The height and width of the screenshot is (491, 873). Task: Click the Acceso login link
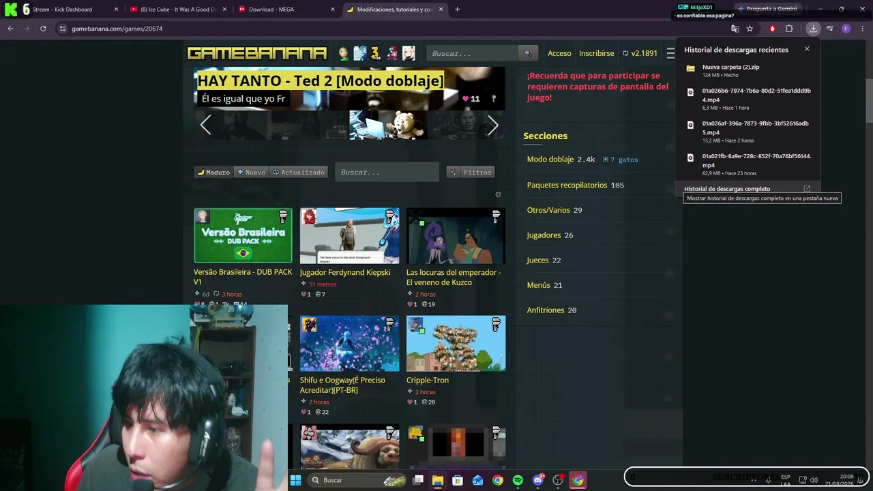pyautogui.click(x=559, y=53)
